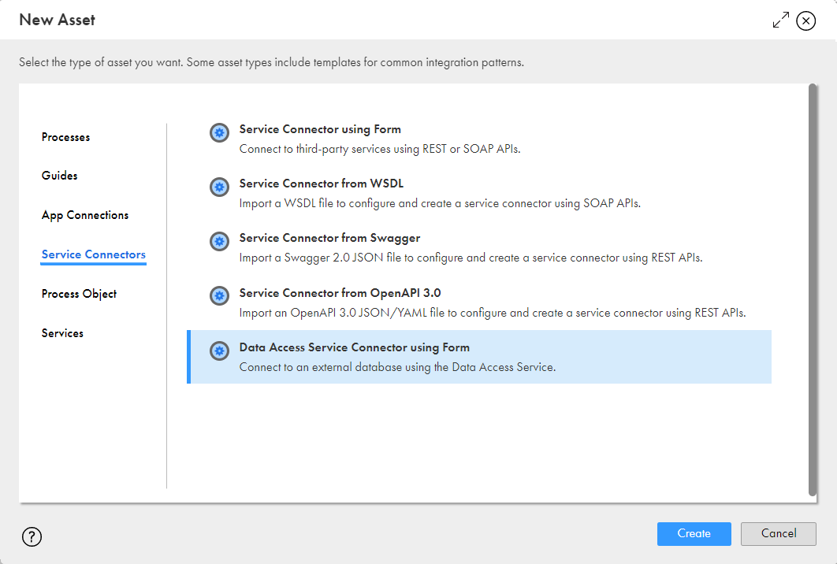Viewport: 837px width, 564px height.
Task: Click the Service Connector from OpenAPI 3.0 icon
Action: [219, 295]
